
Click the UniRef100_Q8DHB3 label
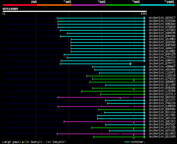[162, 82]
